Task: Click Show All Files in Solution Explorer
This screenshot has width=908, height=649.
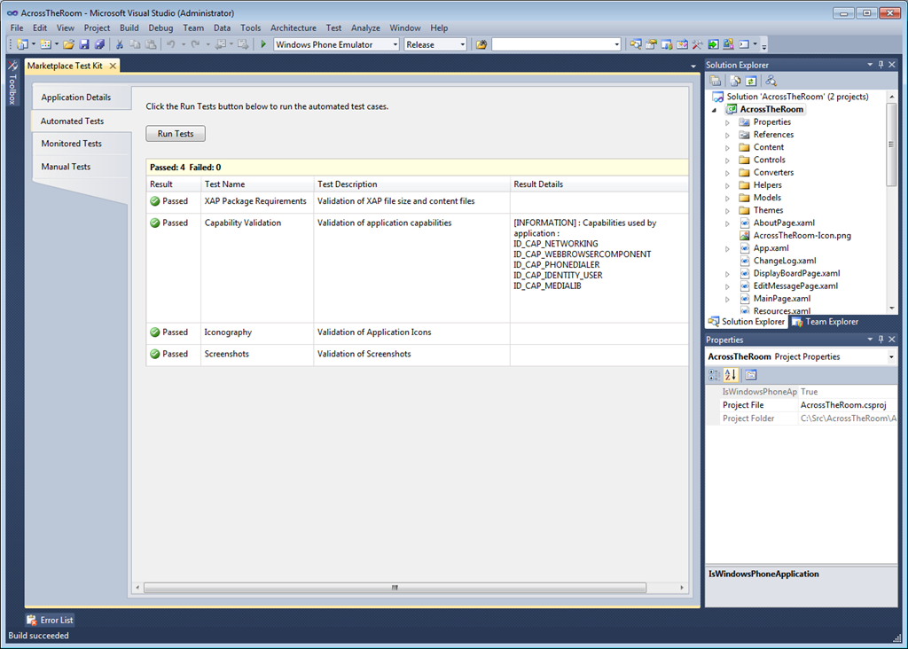Action: coord(734,81)
